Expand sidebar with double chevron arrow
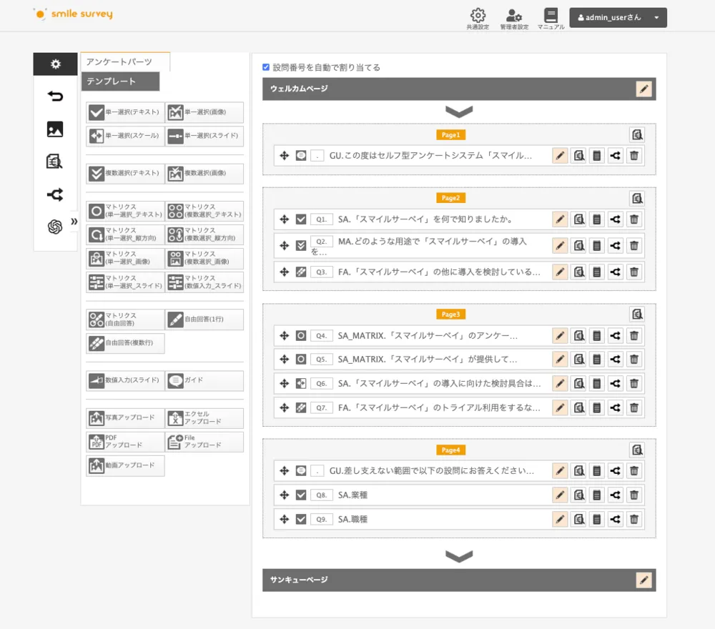Image resolution: width=715 pixels, height=629 pixels. click(74, 222)
